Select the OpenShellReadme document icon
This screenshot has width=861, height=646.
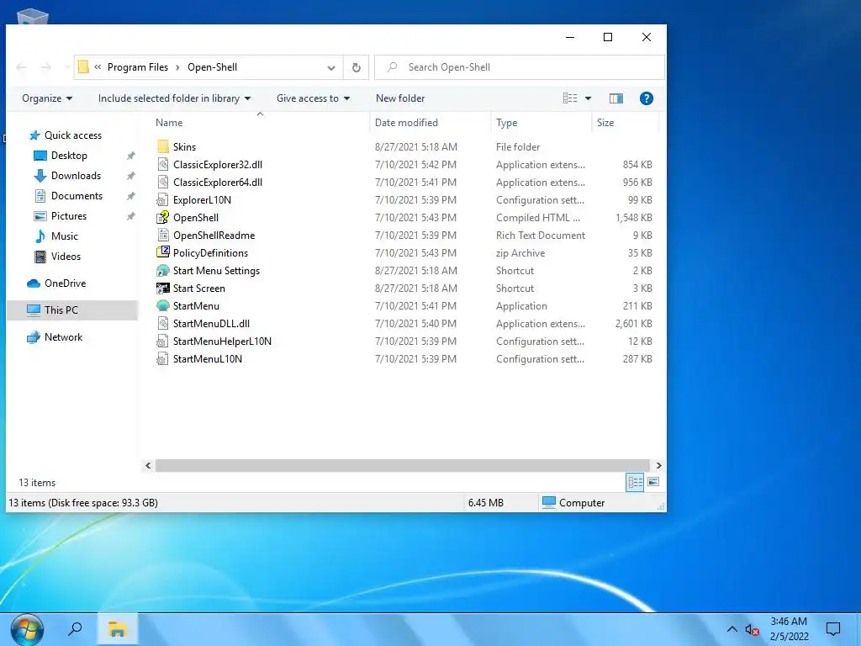162,236
